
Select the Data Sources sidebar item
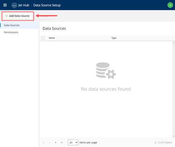tap(19, 25)
